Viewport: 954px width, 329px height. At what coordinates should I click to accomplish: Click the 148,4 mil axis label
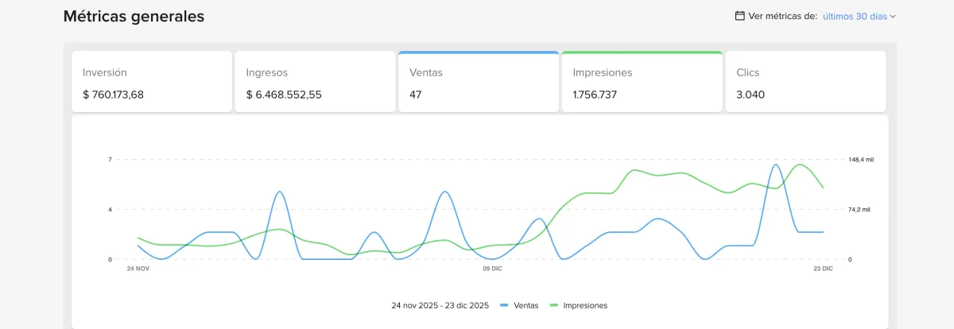pyautogui.click(x=861, y=160)
